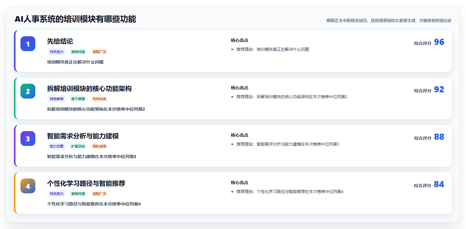
Task: Click '核心亮点' heading in the 拆解培训模块 card
Action: [240, 88]
